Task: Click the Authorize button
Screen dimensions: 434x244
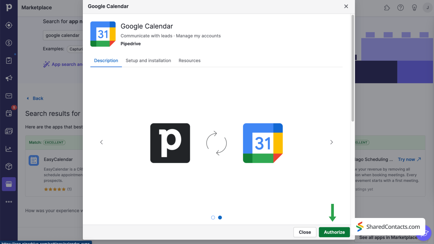Action: click(334, 232)
